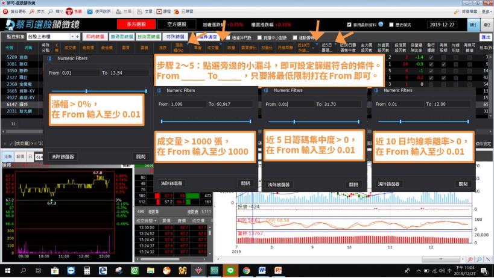This screenshot has height=278, width=494.
Task: Open File Explorer folder on taskbar
Action: pyautogui.click(x=151, y=270)
